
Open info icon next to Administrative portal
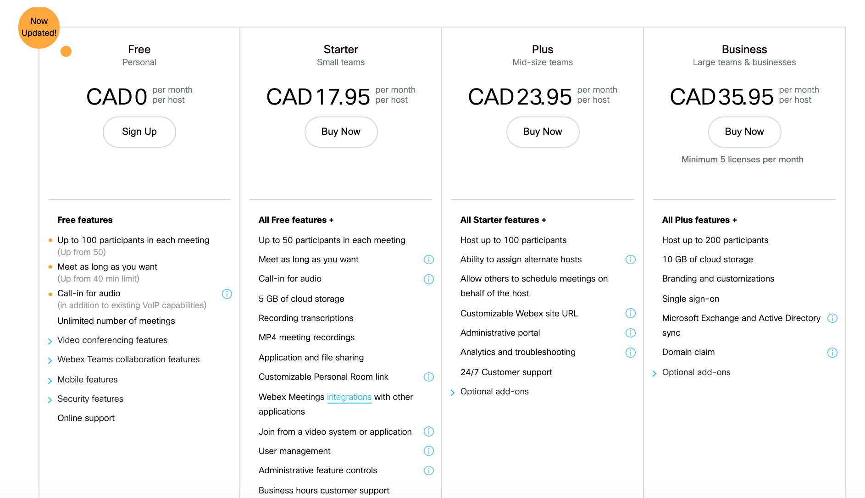pyautogui.click(x=630, y=333)
